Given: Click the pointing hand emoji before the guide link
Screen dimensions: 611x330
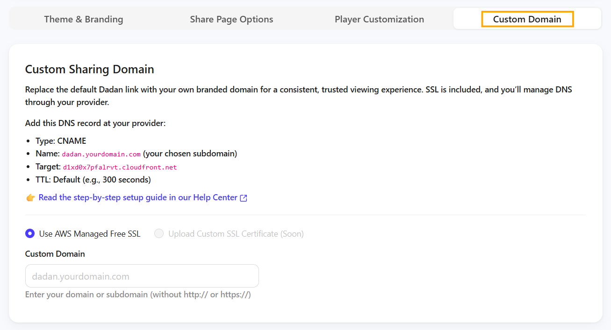Looking at the screenshot, I should [x=30, y=198].
